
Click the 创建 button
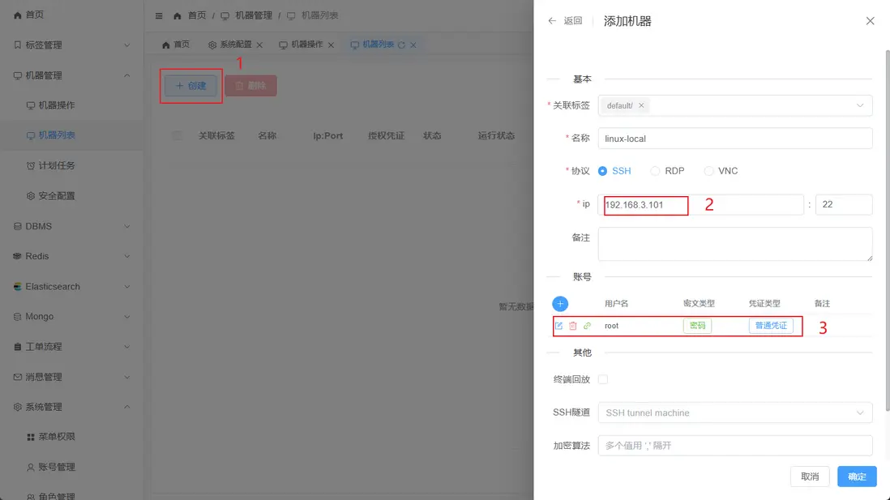coord(190,86)
